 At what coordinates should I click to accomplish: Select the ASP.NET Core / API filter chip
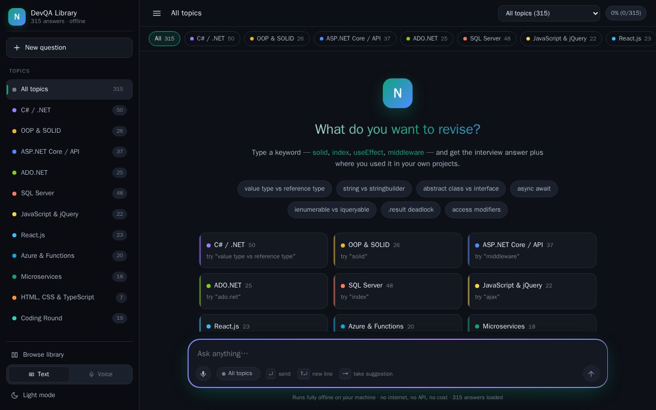tap(355, 38)
